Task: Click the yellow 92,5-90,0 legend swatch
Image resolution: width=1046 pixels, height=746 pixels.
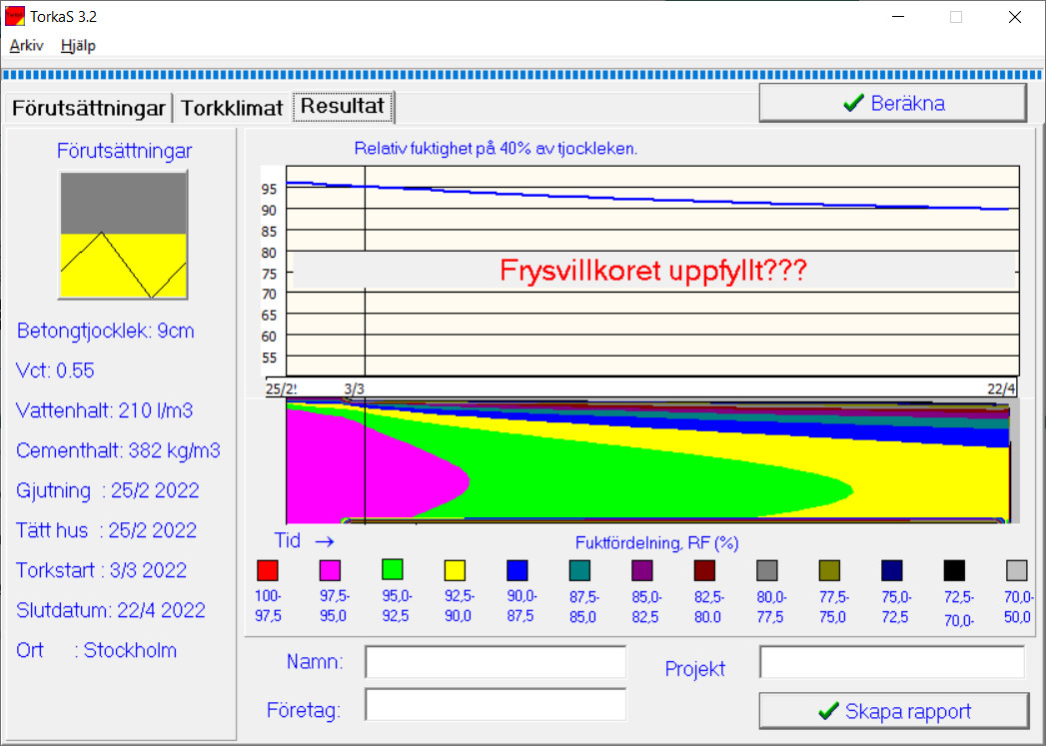Action: tap(455, 570)
